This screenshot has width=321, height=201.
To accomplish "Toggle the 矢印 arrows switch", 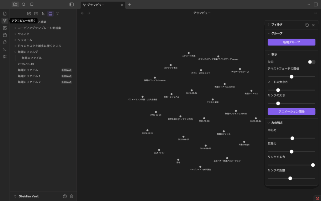I will point(311,62).
